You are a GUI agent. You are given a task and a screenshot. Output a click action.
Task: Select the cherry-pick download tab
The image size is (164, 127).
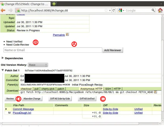[x=48, y=89]
